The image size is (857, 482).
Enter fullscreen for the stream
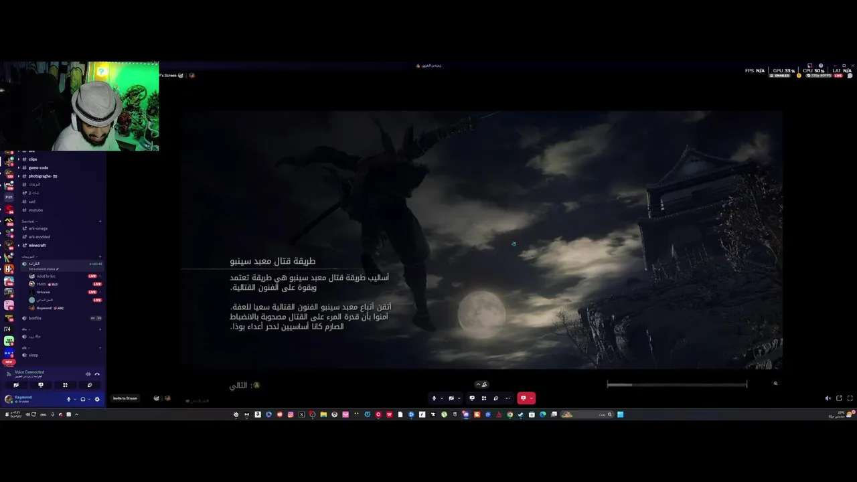pos(850,398)
